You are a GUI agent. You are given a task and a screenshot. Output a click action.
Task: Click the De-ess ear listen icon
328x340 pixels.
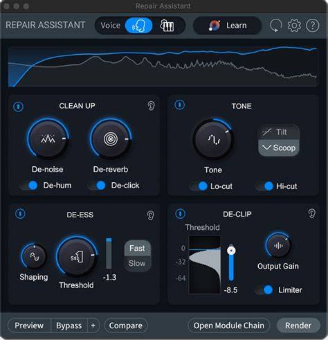(150, 215)
